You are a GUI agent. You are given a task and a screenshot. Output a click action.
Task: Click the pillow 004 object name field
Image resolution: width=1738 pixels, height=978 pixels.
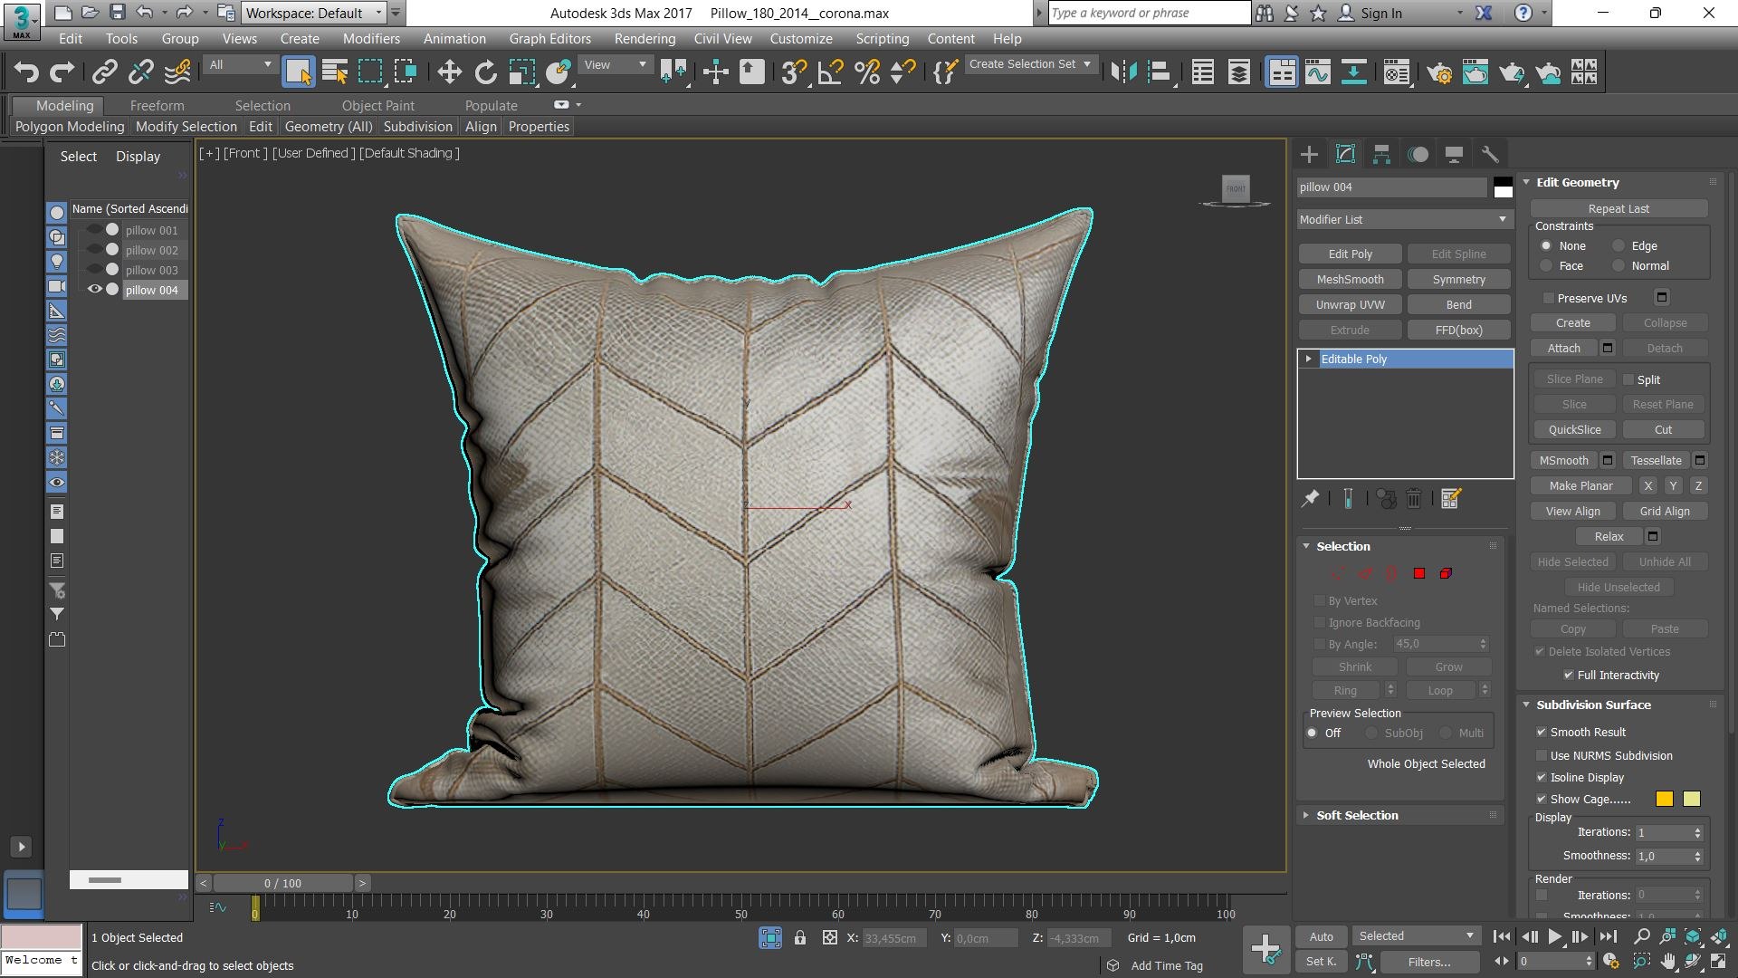(x=1391, y=187)
